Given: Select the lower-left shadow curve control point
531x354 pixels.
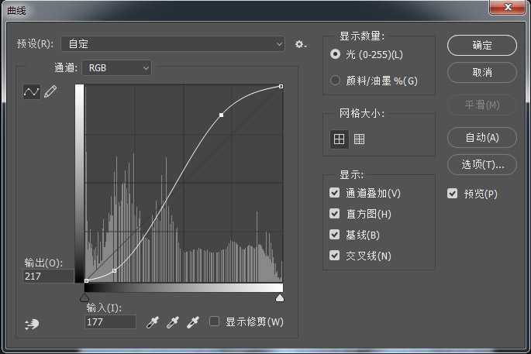Looking at the screenshot, I should tap(115, 271).
